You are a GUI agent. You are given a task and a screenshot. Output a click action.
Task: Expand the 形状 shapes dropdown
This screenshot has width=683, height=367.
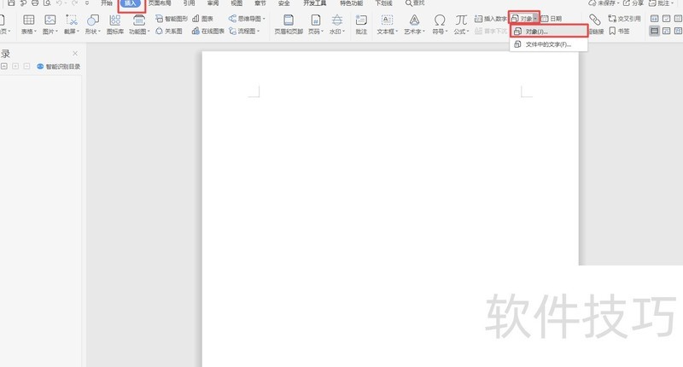[x=92, y=32]
